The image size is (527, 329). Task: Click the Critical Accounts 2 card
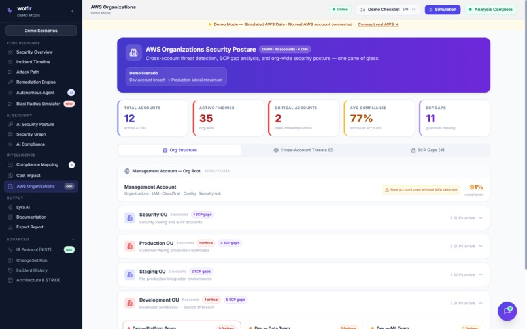[304, 118]
